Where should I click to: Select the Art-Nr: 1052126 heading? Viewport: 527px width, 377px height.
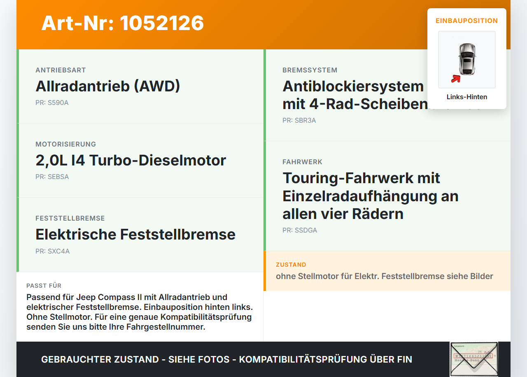click(x=123, y=23)
